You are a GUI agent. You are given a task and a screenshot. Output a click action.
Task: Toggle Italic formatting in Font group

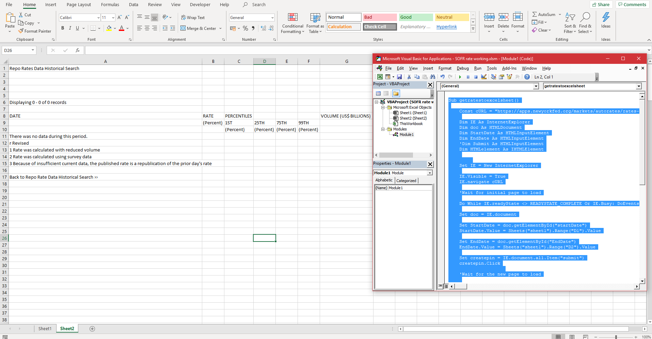pos(70,28)
